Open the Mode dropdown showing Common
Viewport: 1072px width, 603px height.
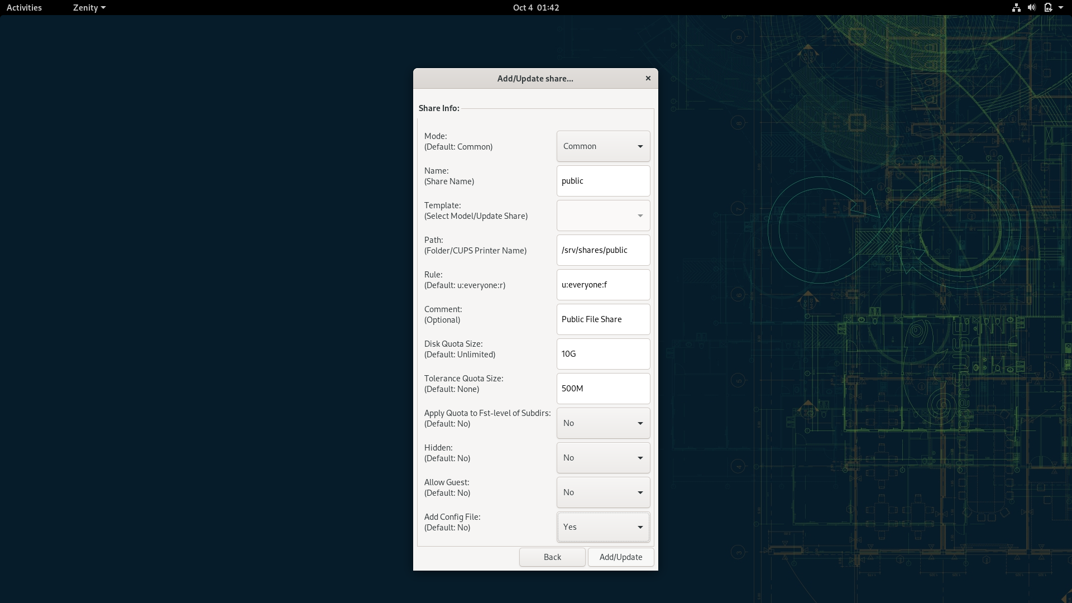[x=603, y=146]
